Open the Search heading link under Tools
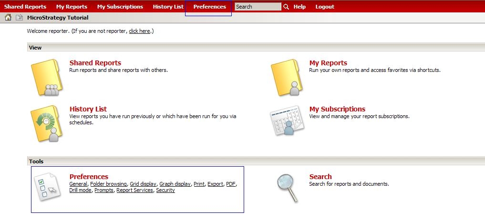This screenshot has height=221, width=485. [320, 177]
